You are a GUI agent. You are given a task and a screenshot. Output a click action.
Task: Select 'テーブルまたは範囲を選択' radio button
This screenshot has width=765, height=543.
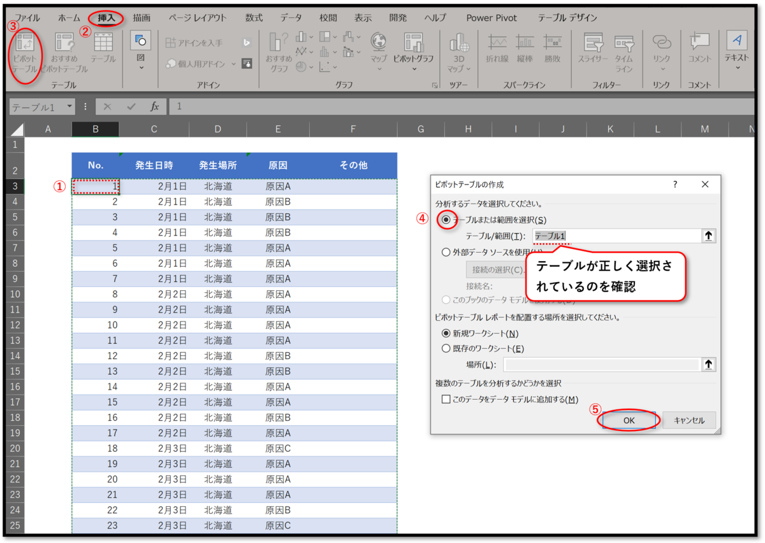(446, 220)
